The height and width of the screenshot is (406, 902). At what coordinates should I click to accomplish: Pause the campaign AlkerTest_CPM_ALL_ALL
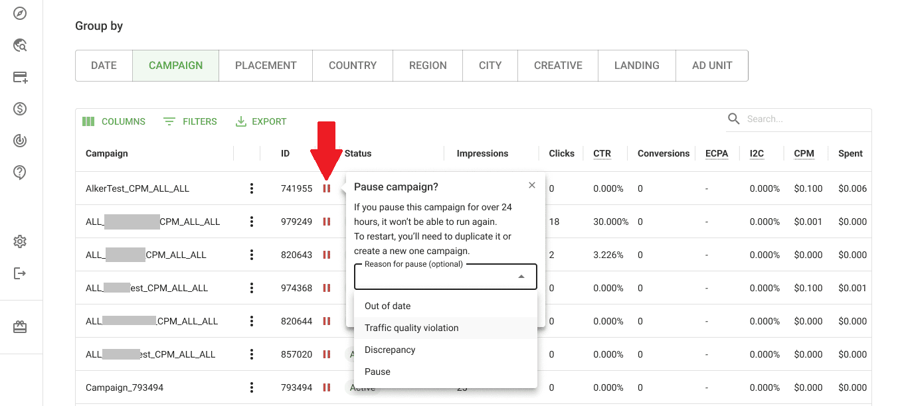(327, 188)
